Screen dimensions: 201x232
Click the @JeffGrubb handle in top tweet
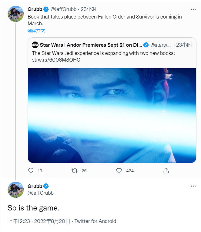click(x=64, y=9)
